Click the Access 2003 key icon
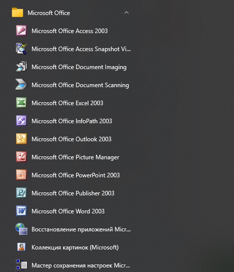 (21, 31)
